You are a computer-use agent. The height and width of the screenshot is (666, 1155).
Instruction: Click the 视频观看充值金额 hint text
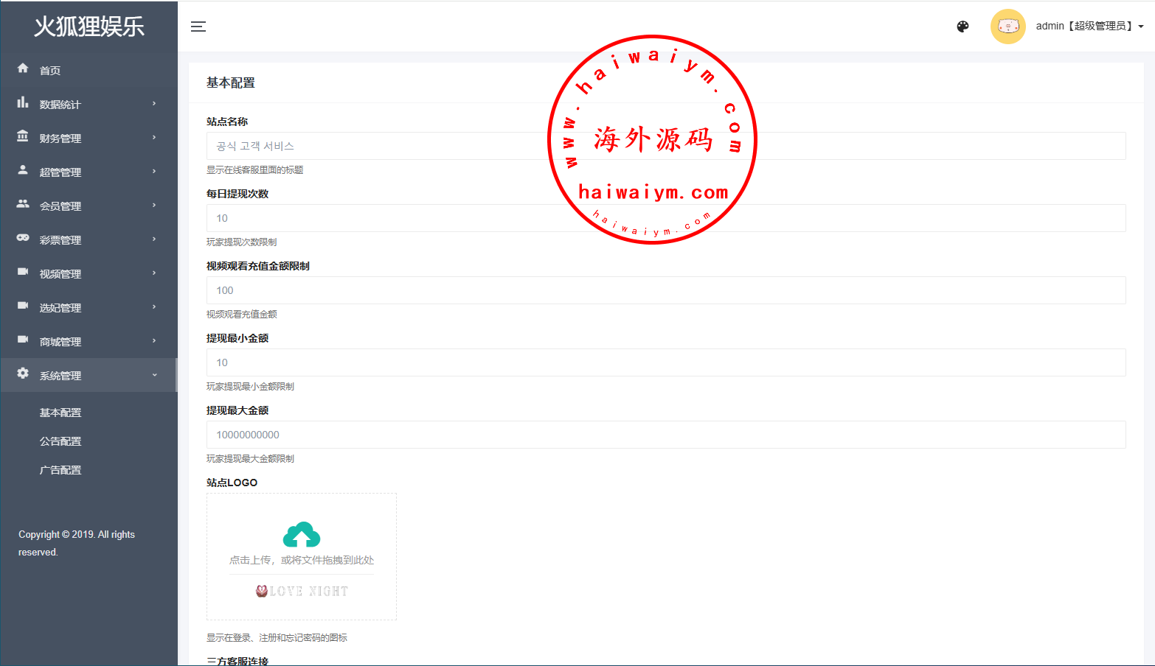242,315
